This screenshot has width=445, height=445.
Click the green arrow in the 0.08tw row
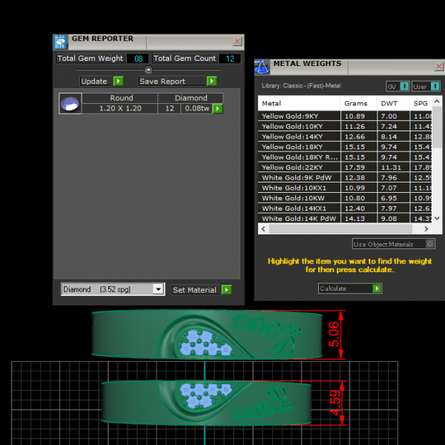coord(218,109)
